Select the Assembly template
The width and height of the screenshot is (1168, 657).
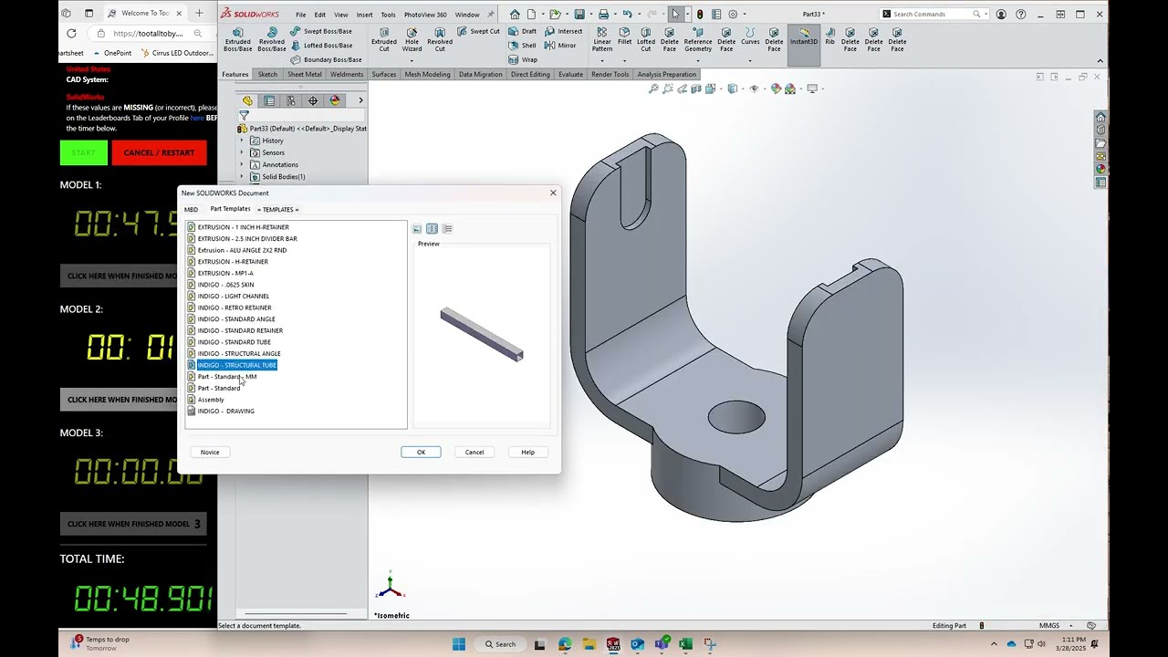pyautogui.click(x=205, y=400)
